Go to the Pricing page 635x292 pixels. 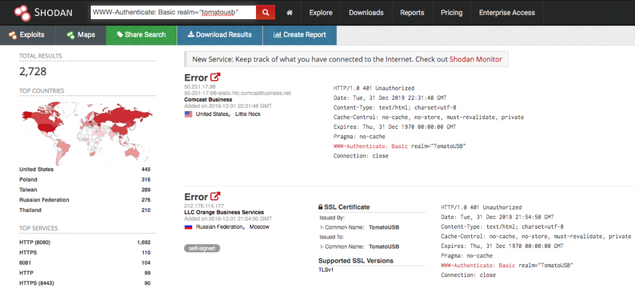tap(451, 12)
